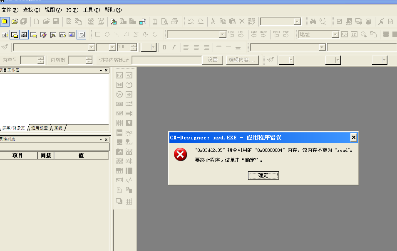Select the PB push button object icon

pos(119,75)
